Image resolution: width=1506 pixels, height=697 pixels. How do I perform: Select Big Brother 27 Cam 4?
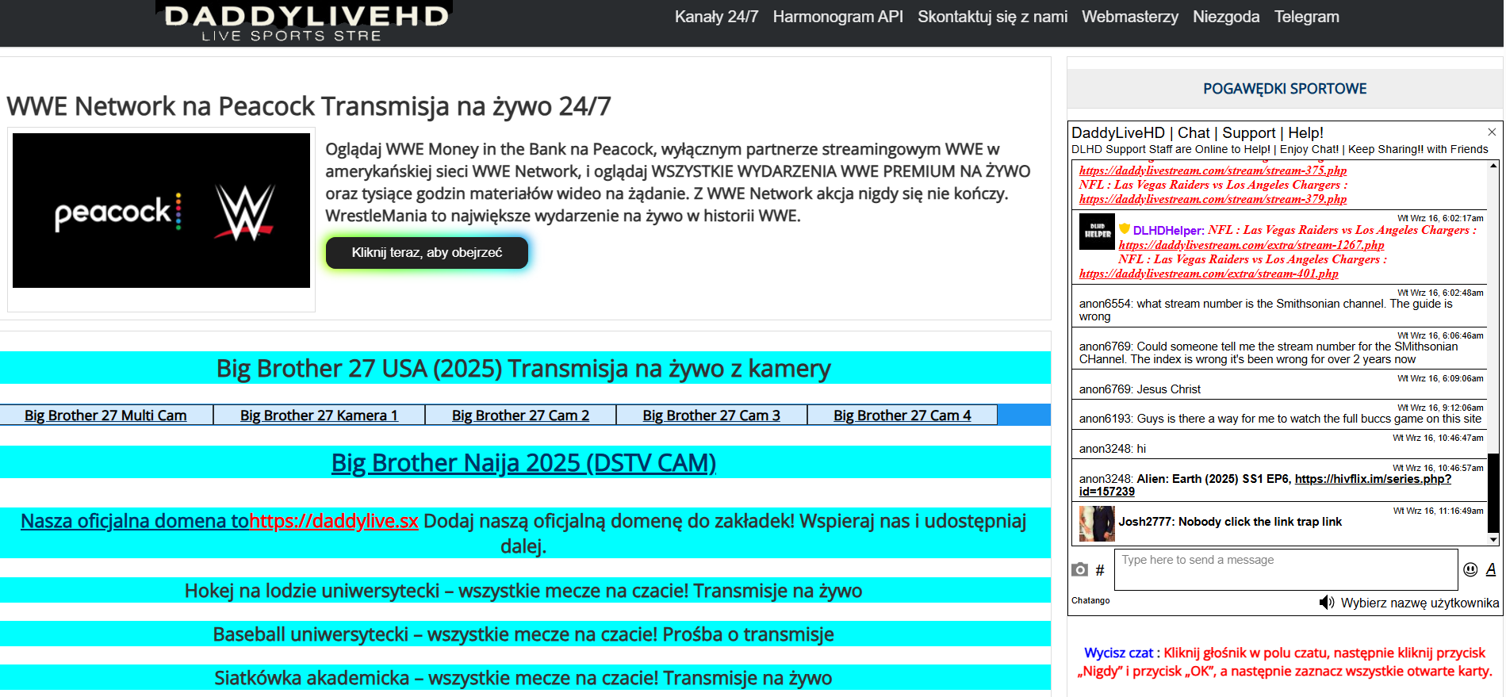click(x=902, y=416)
